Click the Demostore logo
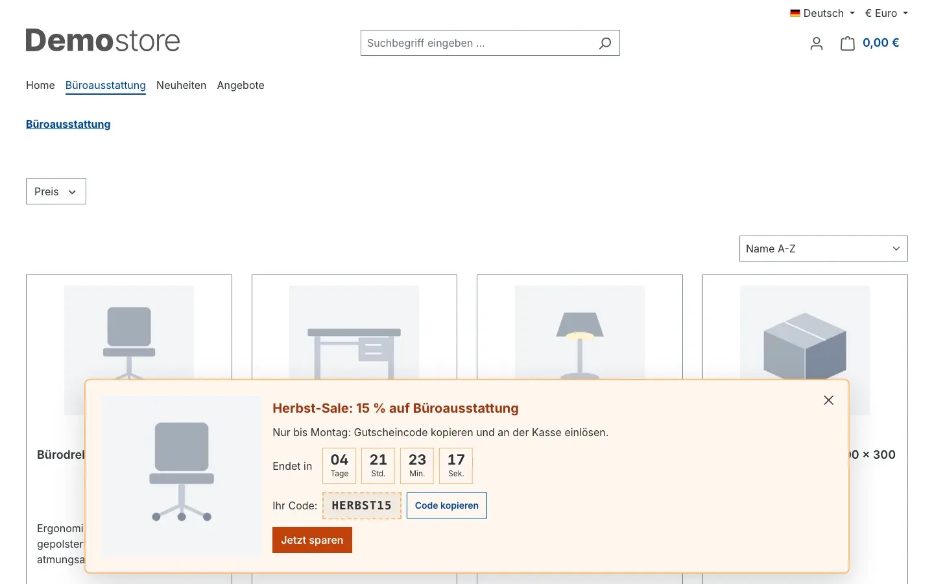 pos(102,41)
